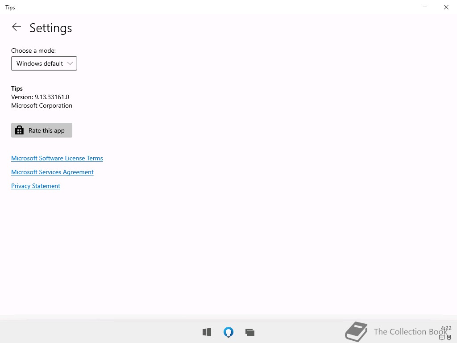
Task: Click the Settings page heading
Action: (51, 28)
